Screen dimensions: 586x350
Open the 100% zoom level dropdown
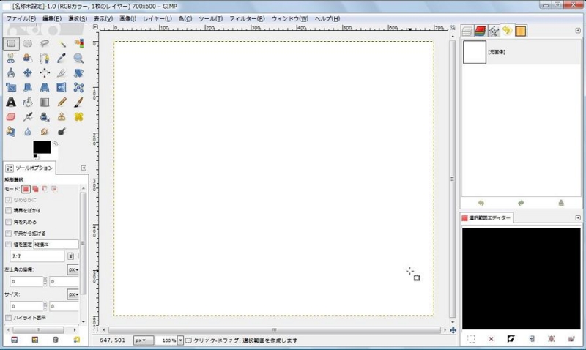point(180,340)
